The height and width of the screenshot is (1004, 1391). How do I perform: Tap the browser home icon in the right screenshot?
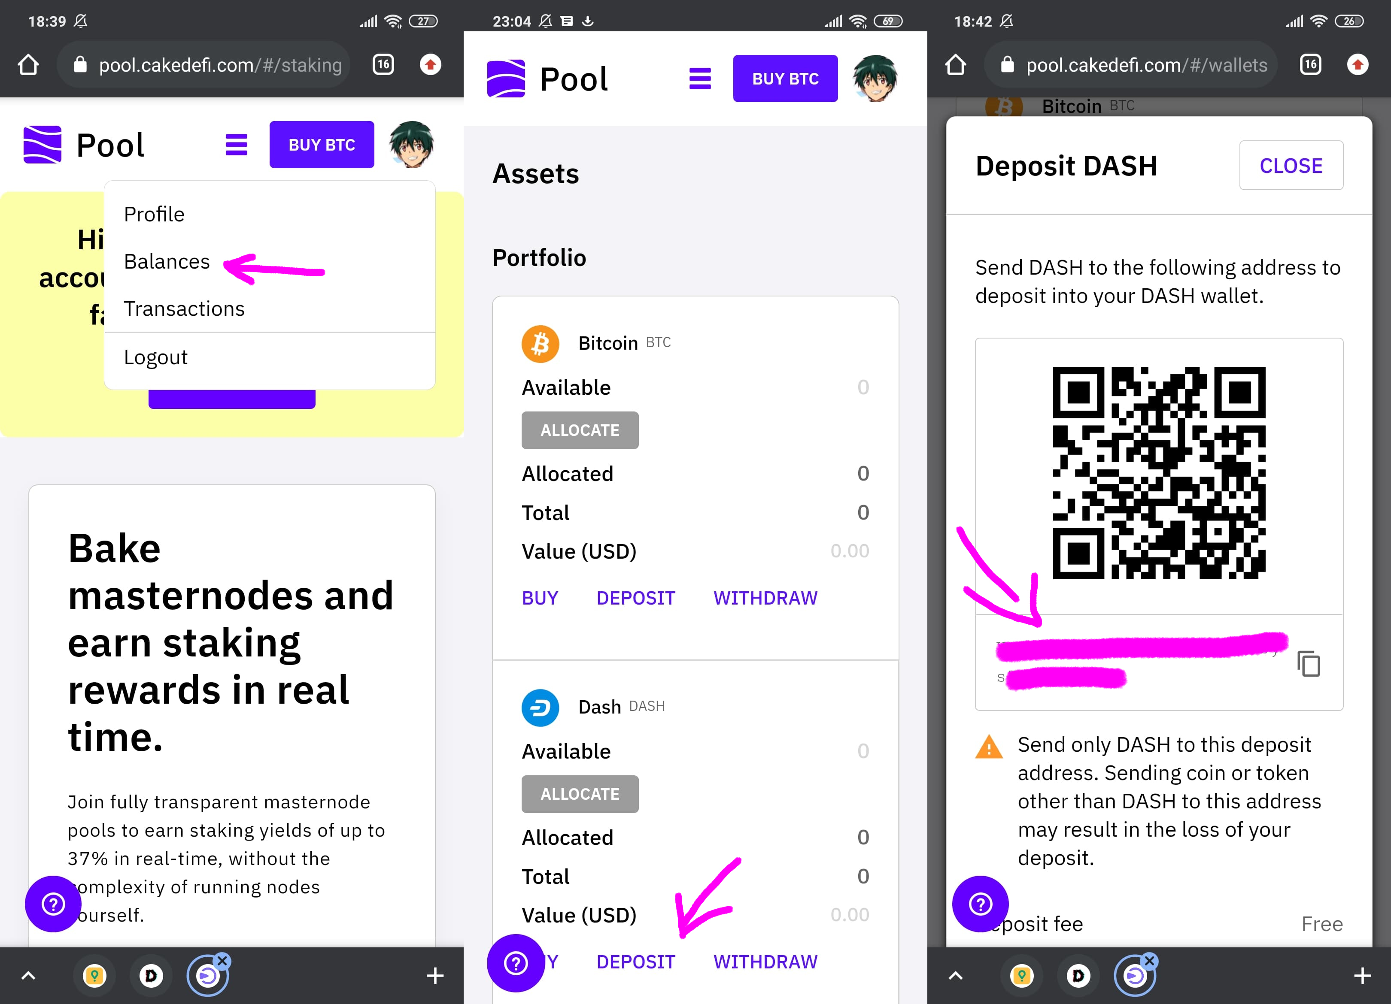click(956, 64)
